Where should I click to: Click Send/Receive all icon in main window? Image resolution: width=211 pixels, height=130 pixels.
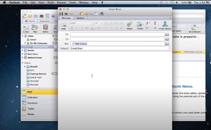point(24,16)
